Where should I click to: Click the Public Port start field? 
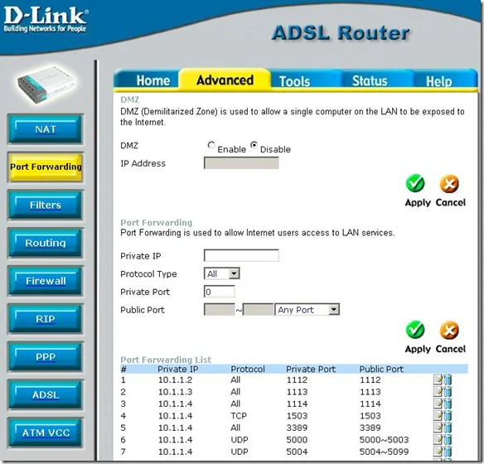pos(219,309)
